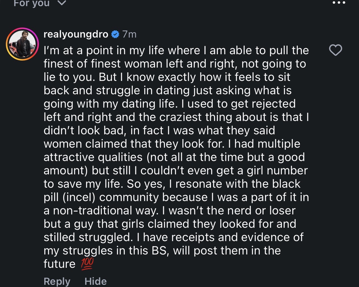This screenshot has height=287, width=359.
Task: Click the comment's first line of text
Action: pyautogui.click(x=176, y=51)
